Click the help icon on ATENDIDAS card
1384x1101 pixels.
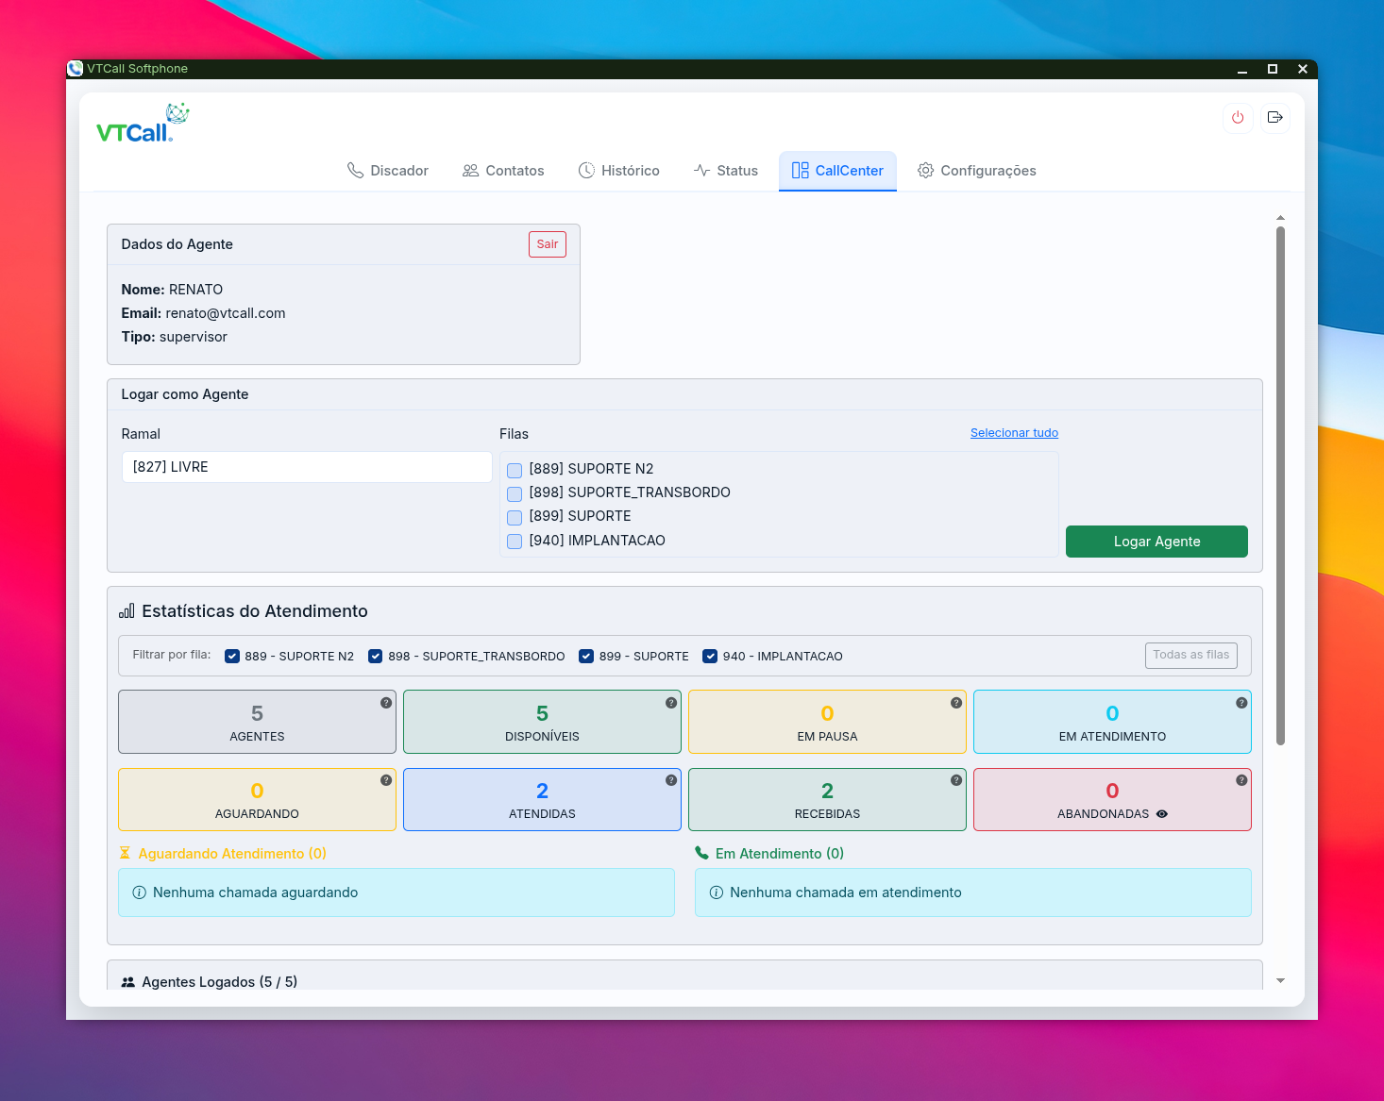pyautogui.click(x=671, y=780)
